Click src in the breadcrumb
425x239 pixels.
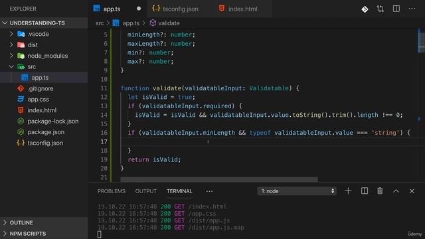coord(100,23)
